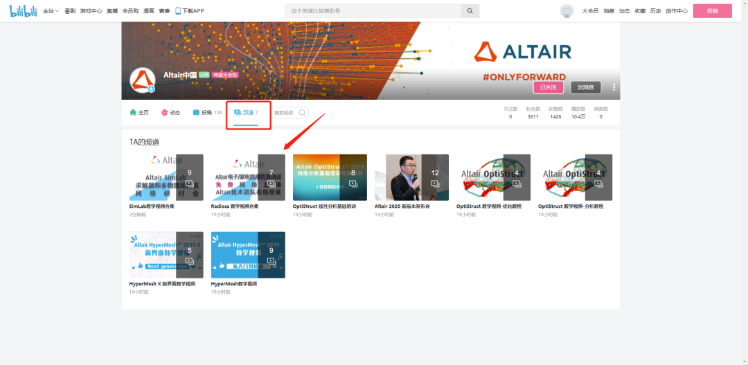The image size is (748, 365).
Task: Open OptiStruct 线性分析基础培训 thumbnail
Action: tap(330, 177)
